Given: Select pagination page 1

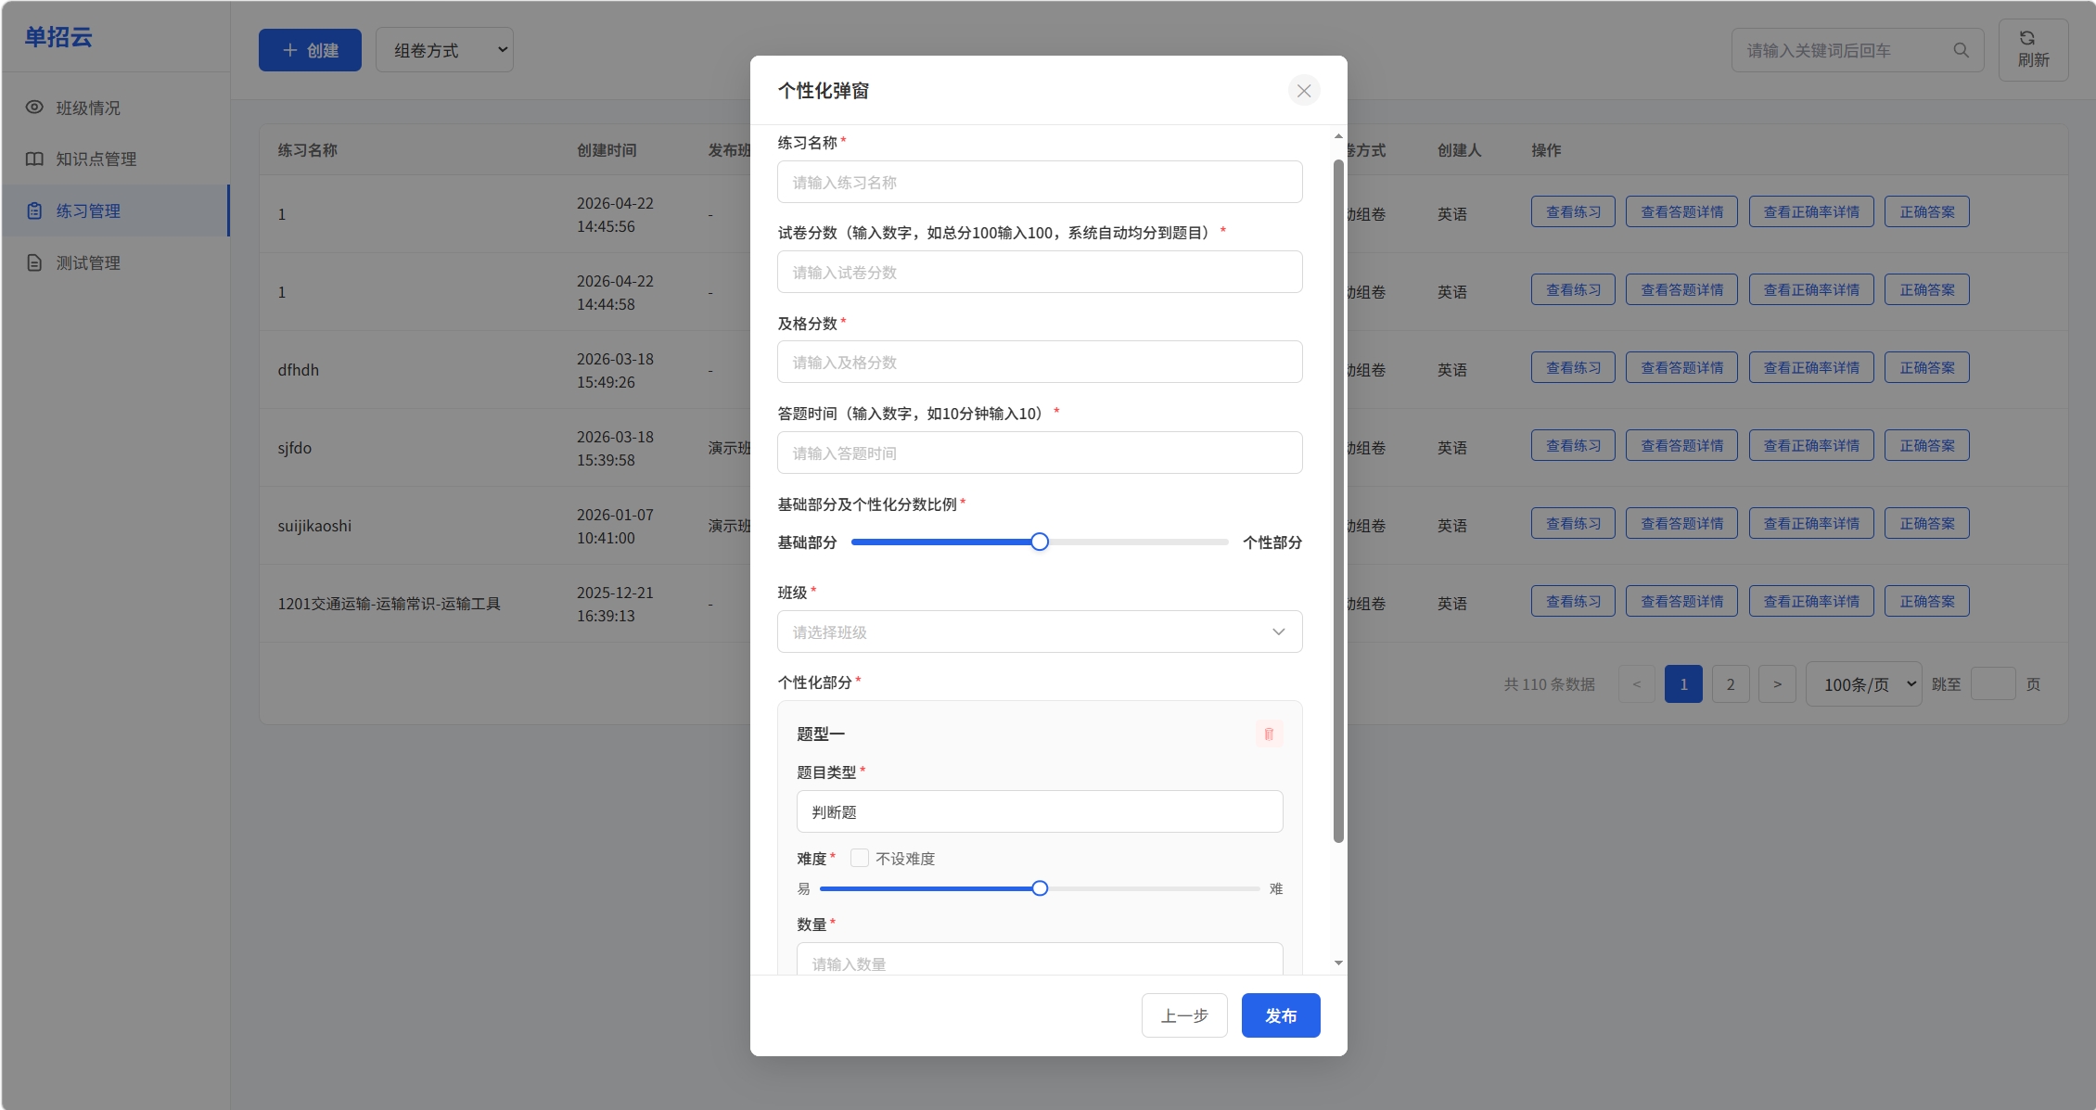Looking at the screenshot, I should pyautogui.click(x=1683, y=684).
